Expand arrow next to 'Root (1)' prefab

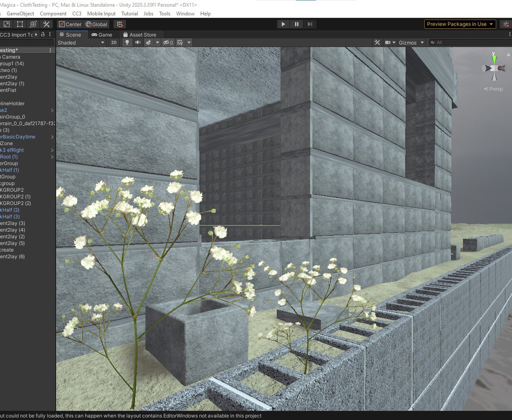[52, 157]
